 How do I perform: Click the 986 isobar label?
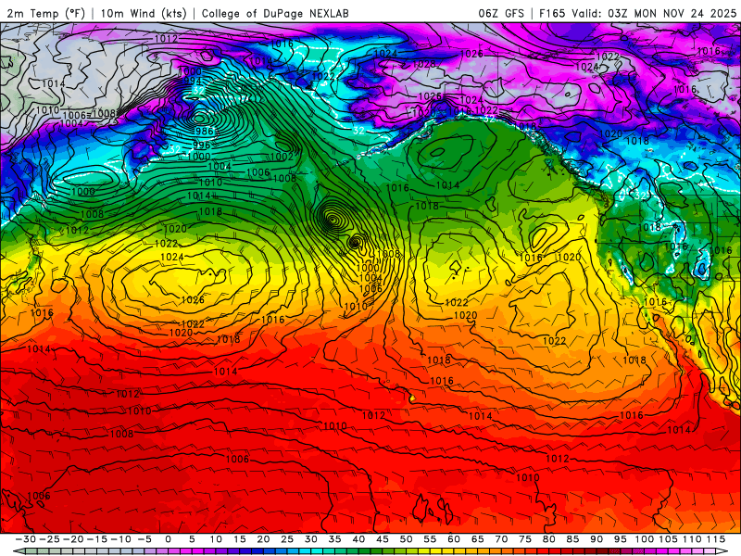point(204,131)
